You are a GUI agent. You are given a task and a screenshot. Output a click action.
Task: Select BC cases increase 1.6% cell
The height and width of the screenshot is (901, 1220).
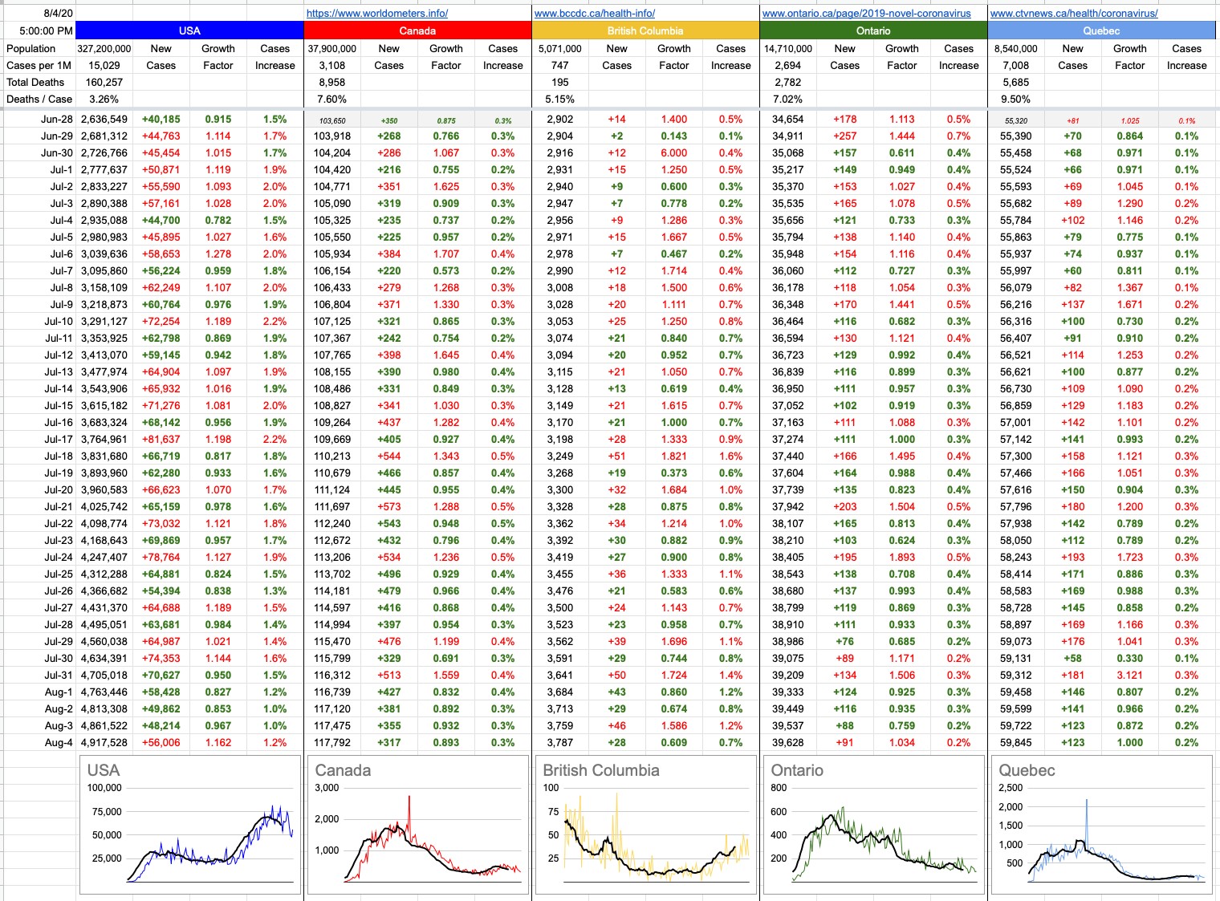(731, 456)
